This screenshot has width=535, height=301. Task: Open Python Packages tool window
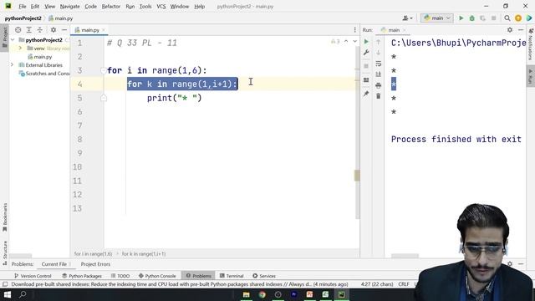[82, 276]
